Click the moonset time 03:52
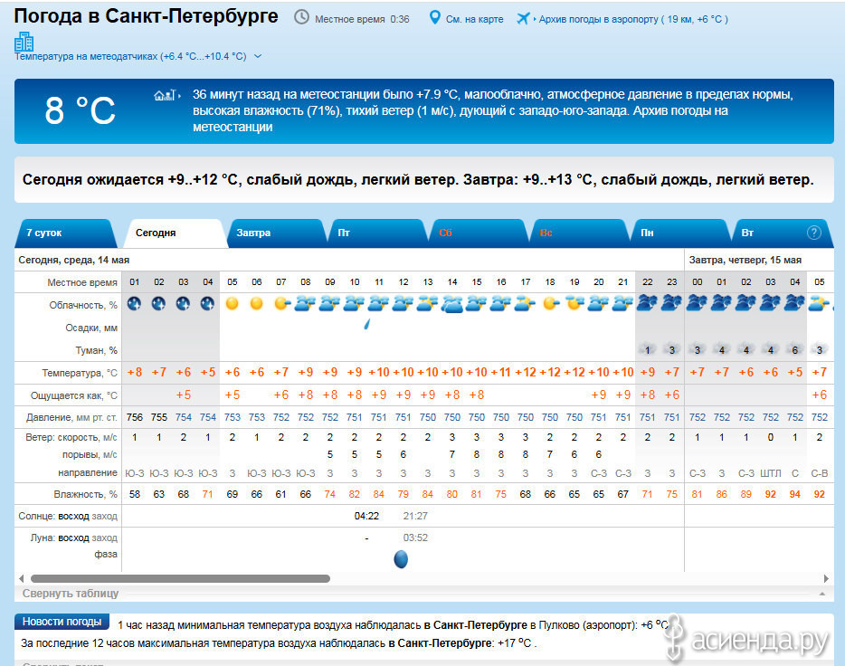This screenshot has width=845, height=666. coord(415,538)
